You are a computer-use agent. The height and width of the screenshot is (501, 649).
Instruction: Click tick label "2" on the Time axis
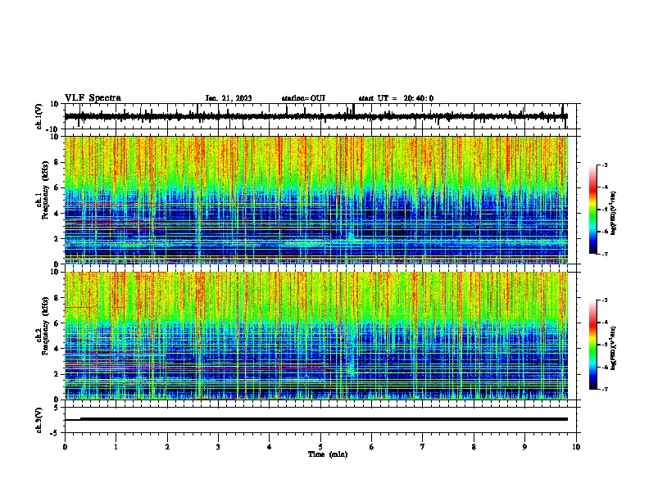(167, 447)
